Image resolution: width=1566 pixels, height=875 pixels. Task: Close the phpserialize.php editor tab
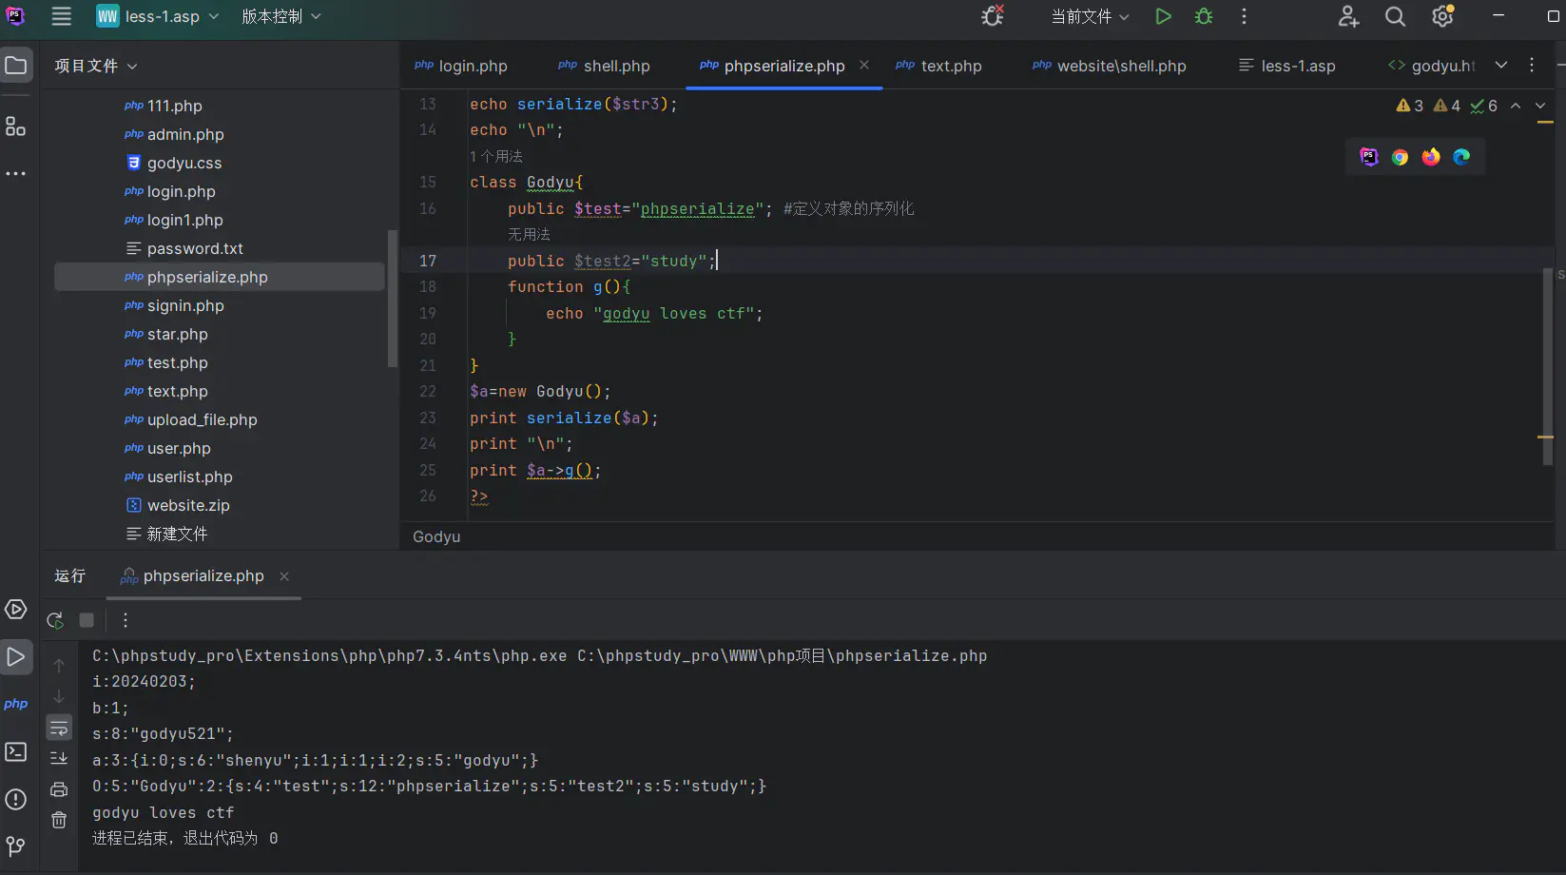click(x=864, y=65)
